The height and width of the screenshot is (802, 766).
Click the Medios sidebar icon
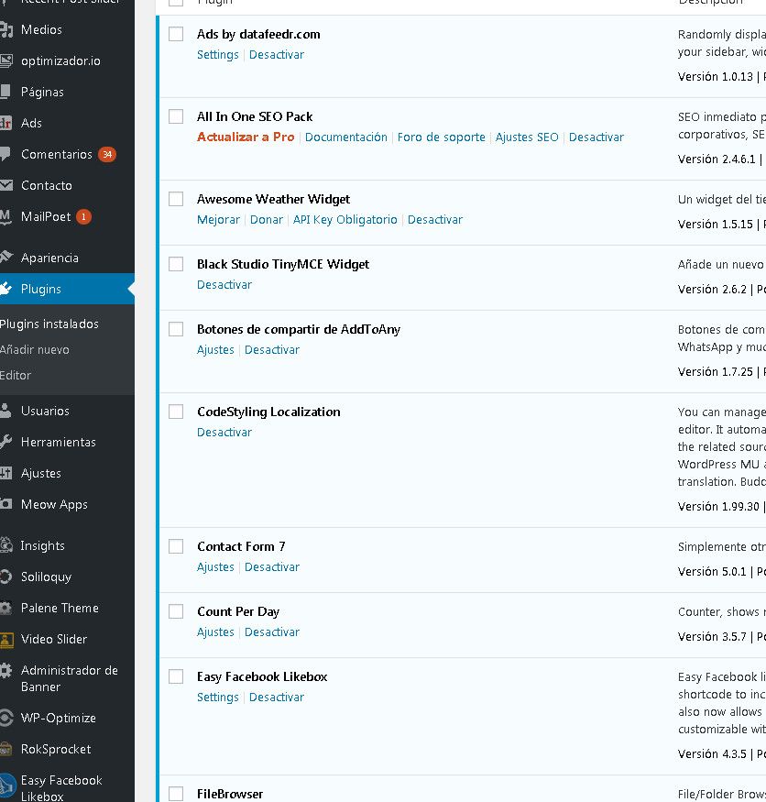(6, 29)
